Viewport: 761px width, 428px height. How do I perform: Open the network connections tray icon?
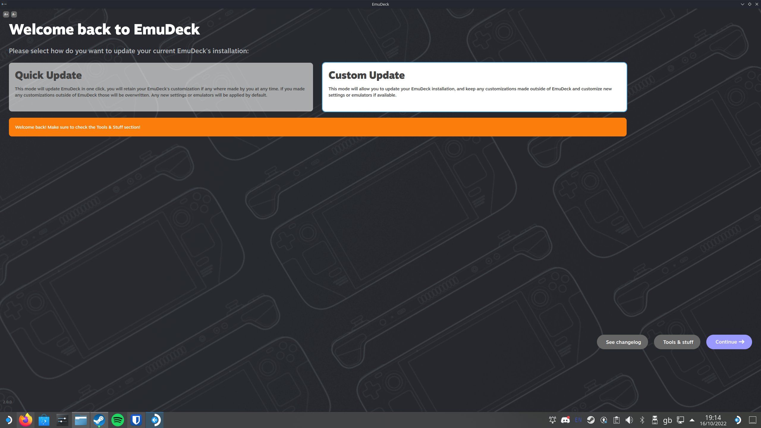680,420
